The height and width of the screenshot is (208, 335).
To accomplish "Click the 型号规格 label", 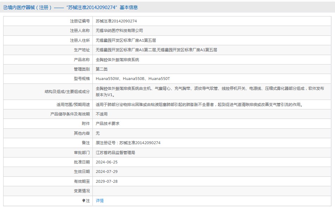I will pyautogui.click(x=82, y=79).
